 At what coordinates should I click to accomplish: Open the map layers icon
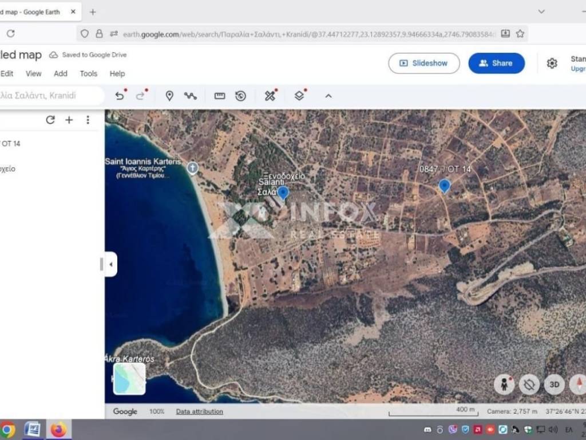pyautogui.click(x=299, y=96)
